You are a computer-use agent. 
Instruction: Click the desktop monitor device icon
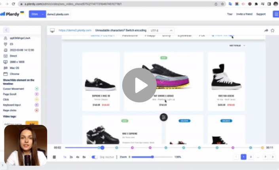click(x=52, y=30)
